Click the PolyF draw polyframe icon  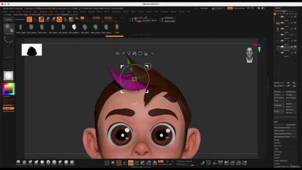coord(131,163)
